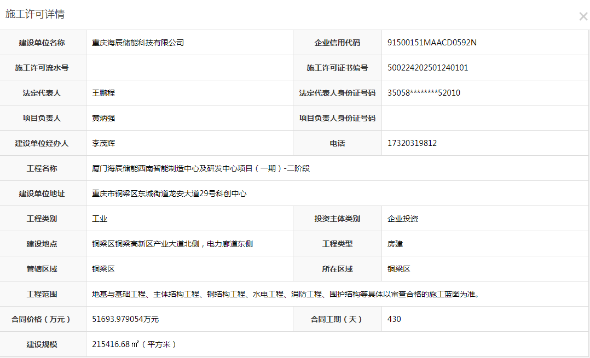Click the 工业 project category value
Screen dimensions: 590x358
[x=100, y=219]
